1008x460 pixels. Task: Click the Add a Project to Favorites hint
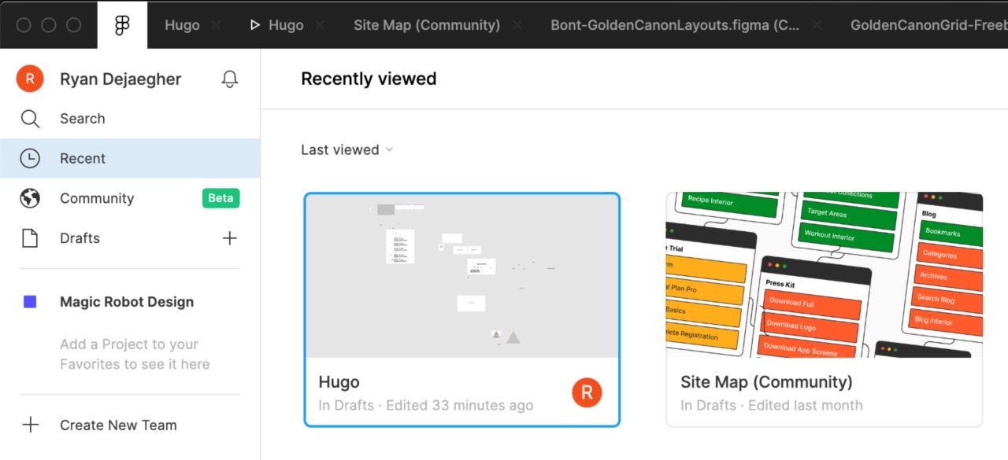click(x=135, y=354)
